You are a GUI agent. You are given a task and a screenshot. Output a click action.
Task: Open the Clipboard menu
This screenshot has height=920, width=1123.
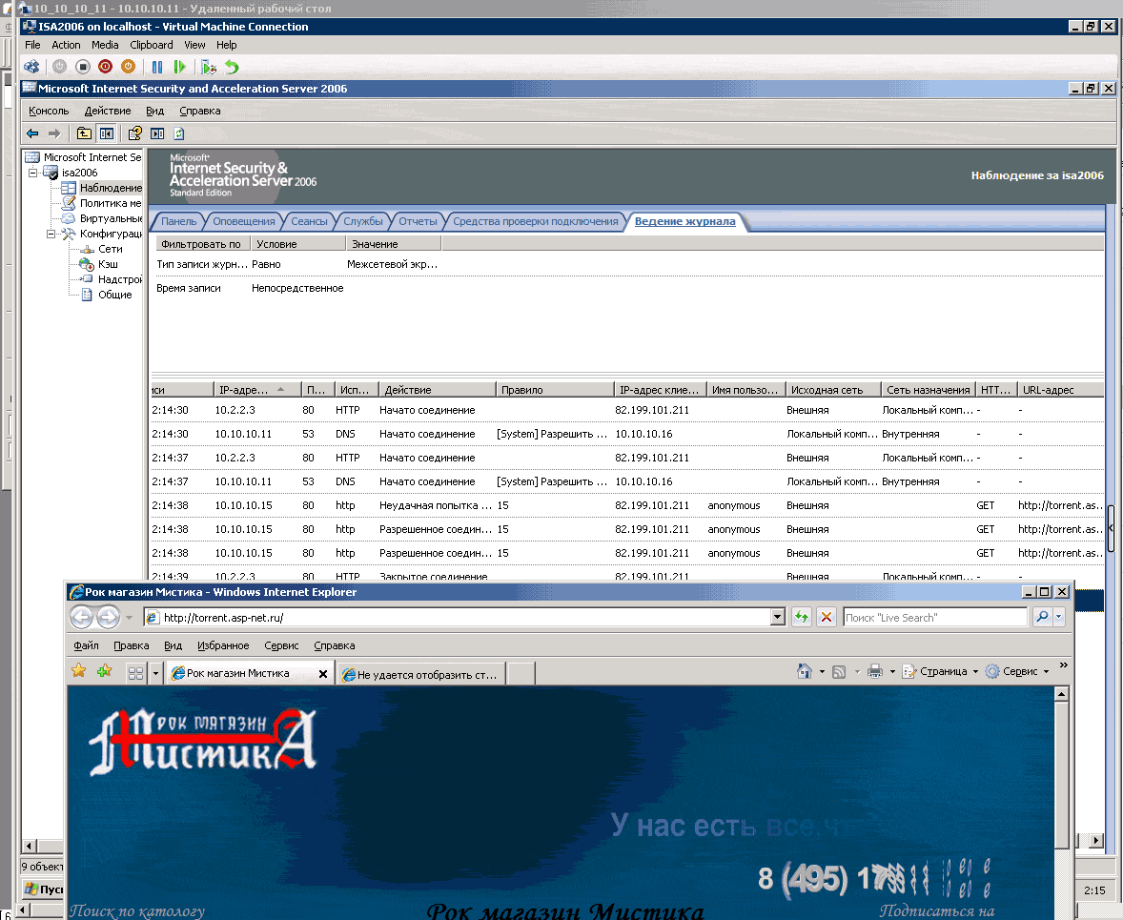point(152,45)
